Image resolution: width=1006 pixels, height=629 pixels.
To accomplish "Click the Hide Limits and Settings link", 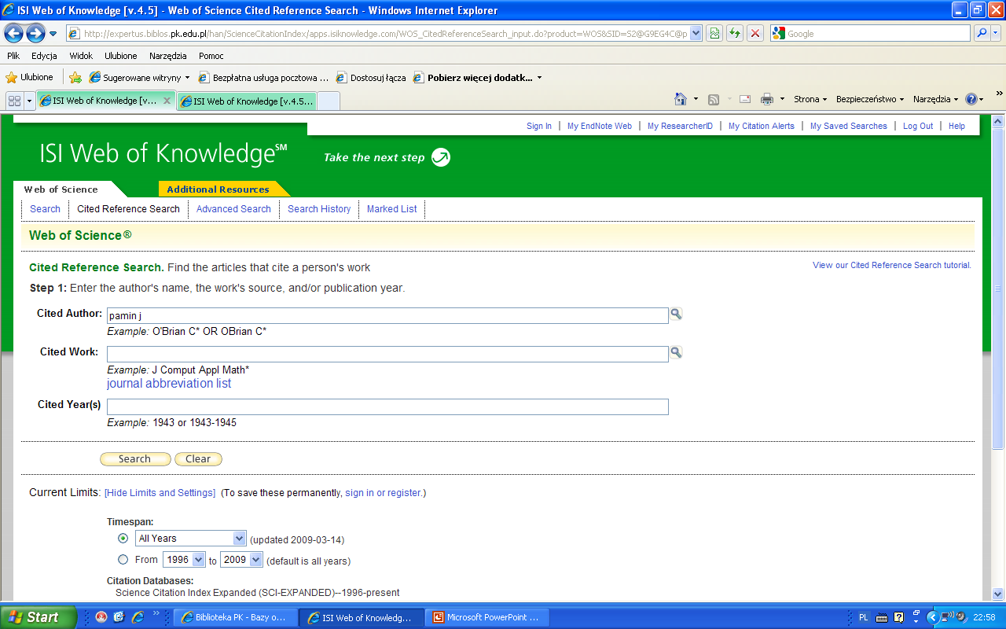I will click(x=160, y=493).
